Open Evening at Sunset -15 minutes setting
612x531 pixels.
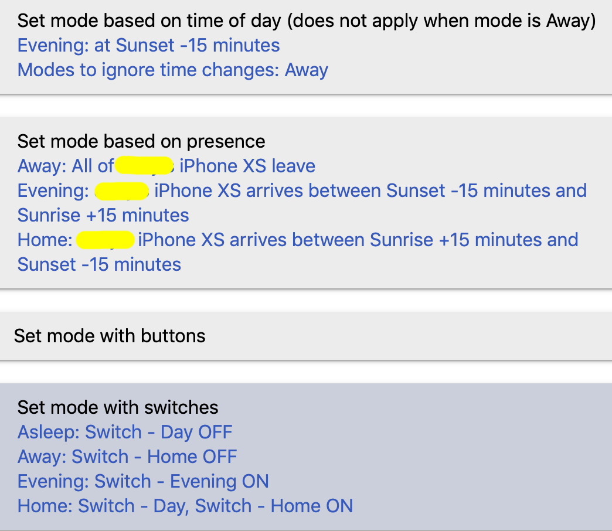tap(149, 45)
